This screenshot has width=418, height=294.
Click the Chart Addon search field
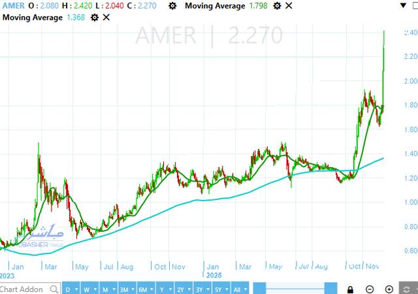pos(23,289)
